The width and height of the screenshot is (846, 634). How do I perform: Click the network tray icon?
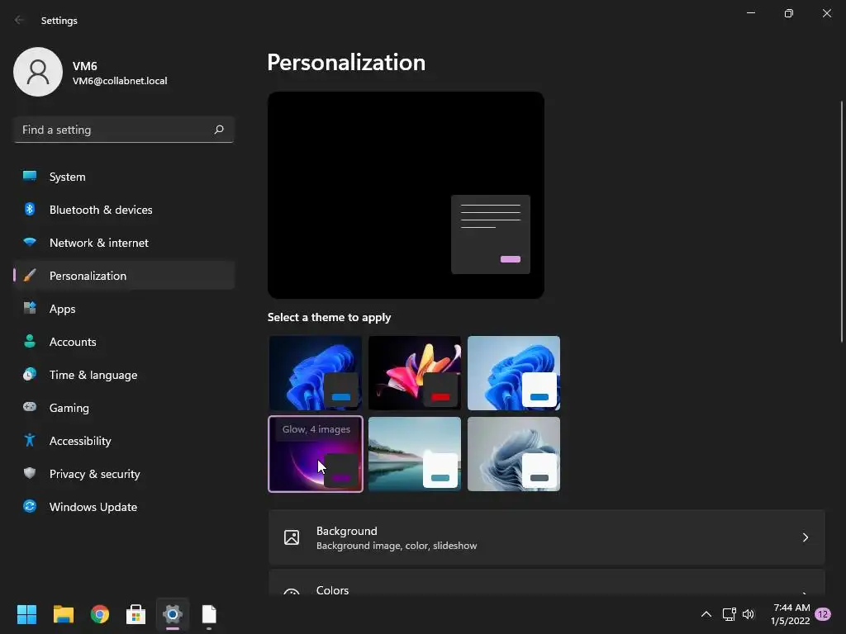[x=729, y=614]
